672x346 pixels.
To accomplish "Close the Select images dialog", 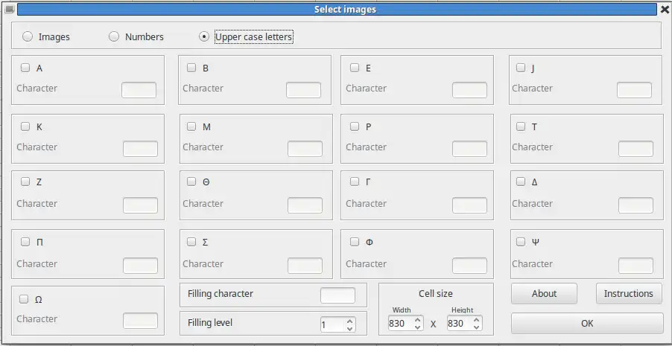I will [665, 10].
